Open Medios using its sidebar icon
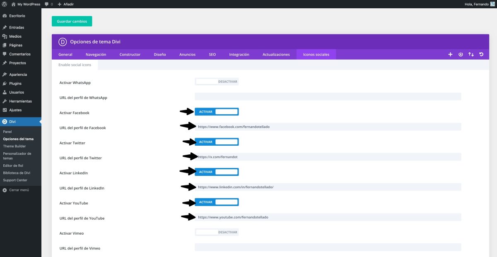The image size is (497, 257). point(5,36)
